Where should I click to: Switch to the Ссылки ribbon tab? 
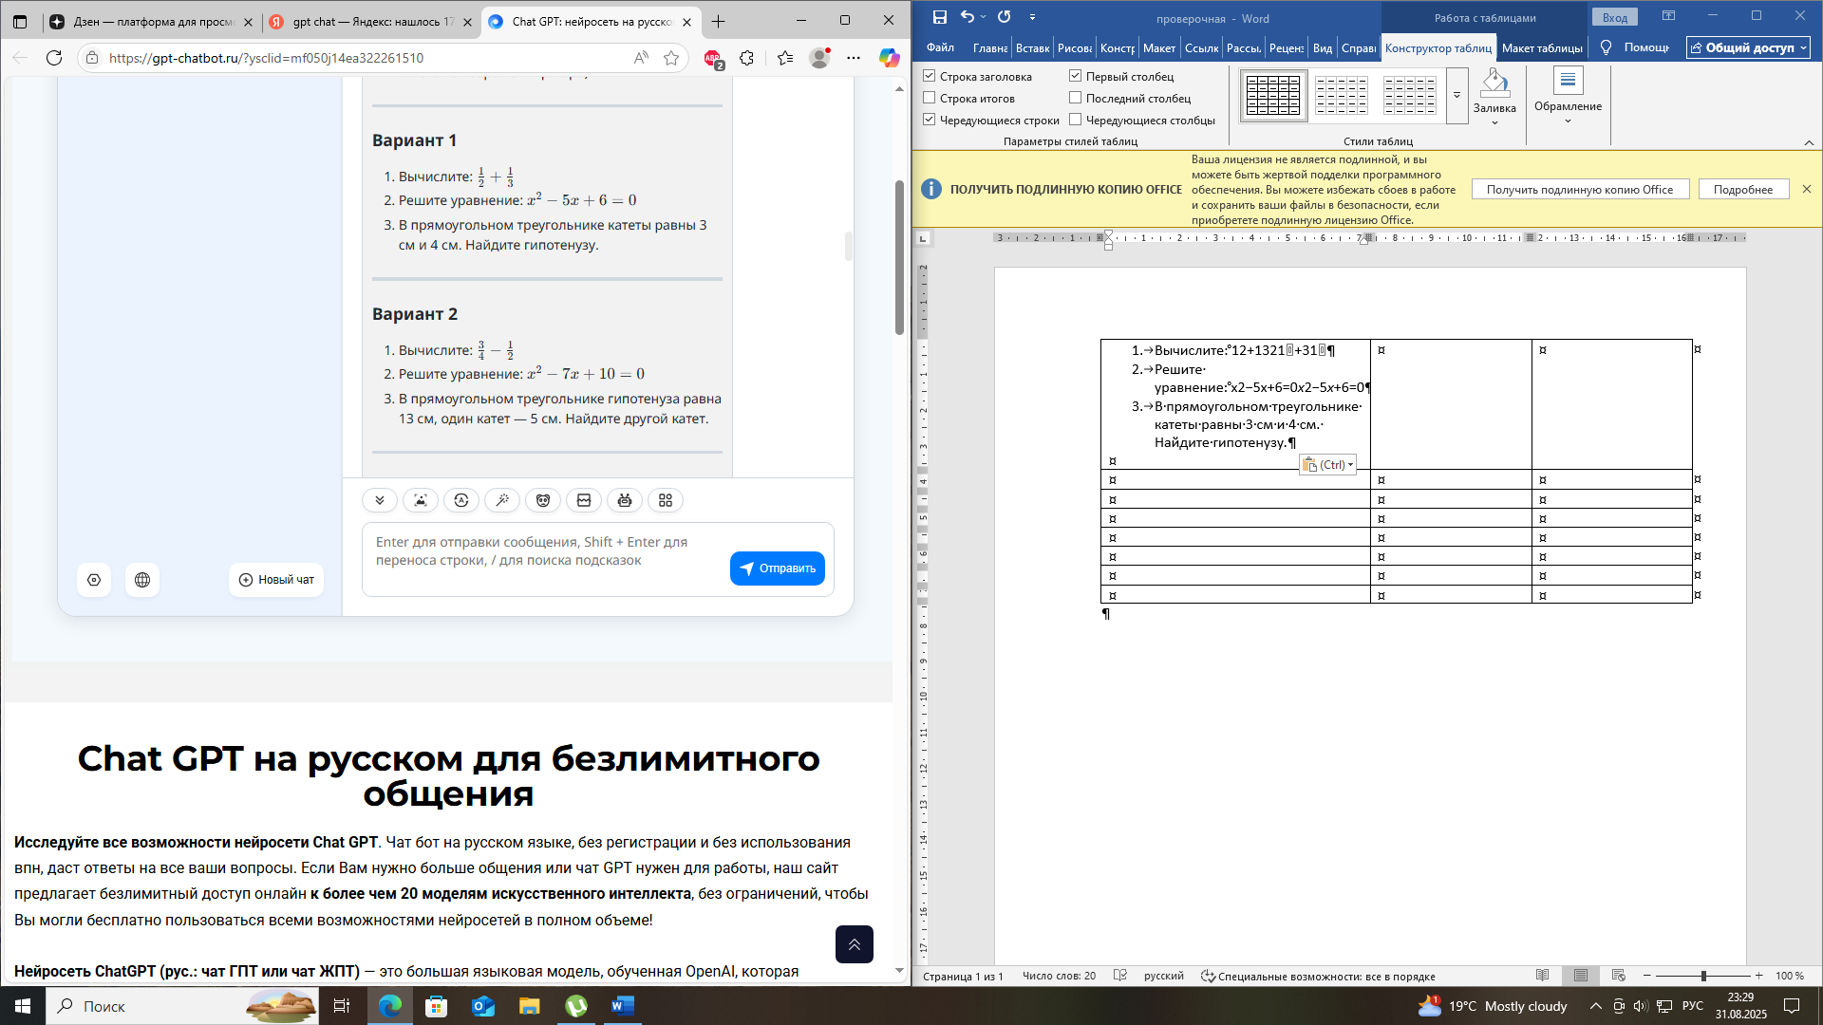click(x=1201, y=47)
